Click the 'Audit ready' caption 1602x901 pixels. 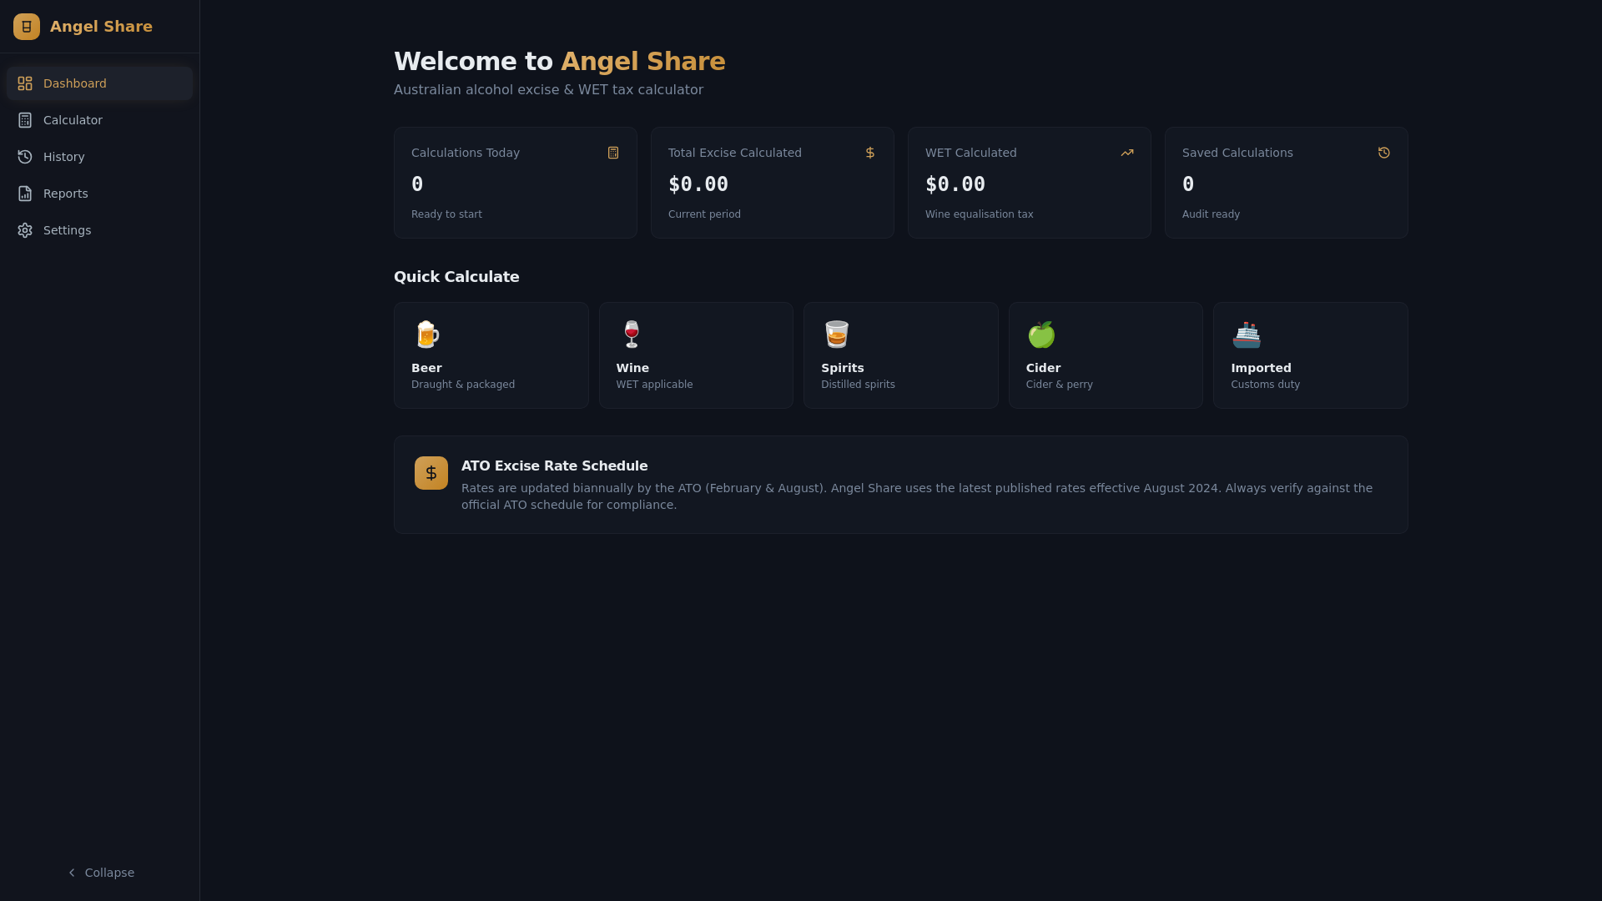tap(1211, 214)
